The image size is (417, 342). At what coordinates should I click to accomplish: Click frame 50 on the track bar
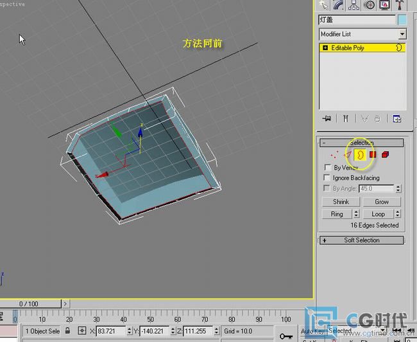(x=151, y=319)
